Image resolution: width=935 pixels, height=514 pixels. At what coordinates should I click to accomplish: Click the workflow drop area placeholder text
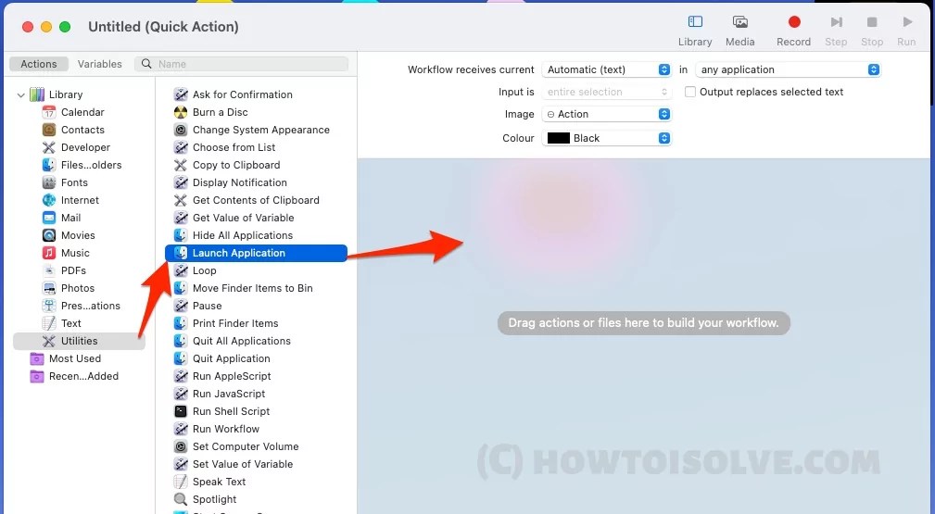click(643, 322)
